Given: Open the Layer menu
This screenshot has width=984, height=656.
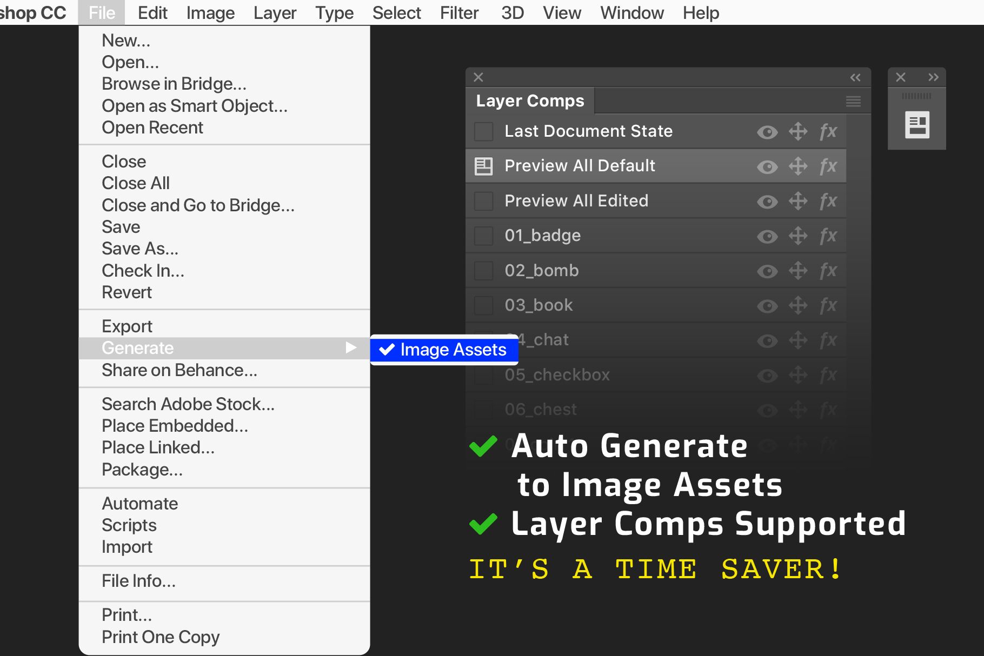Looking at the screenshot, I should coord(275,12).
